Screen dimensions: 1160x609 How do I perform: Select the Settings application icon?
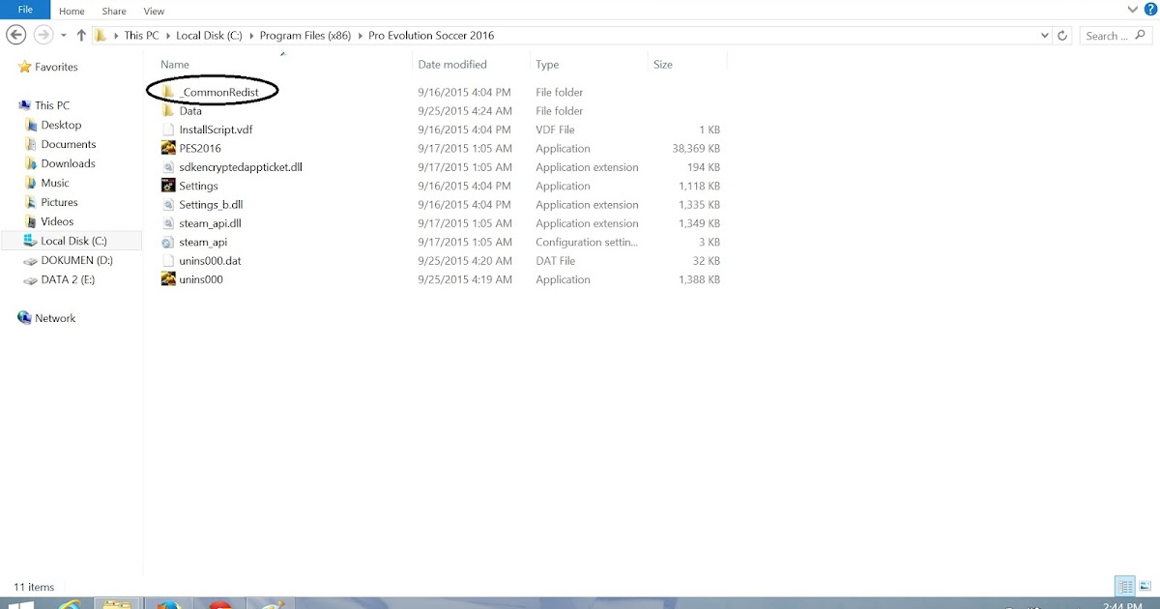pos(168,186)
